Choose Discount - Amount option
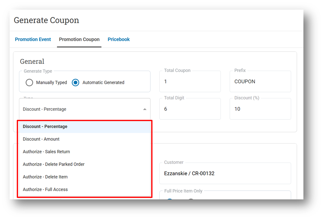Viewport: 323px width, 219px height. point(41,139)
